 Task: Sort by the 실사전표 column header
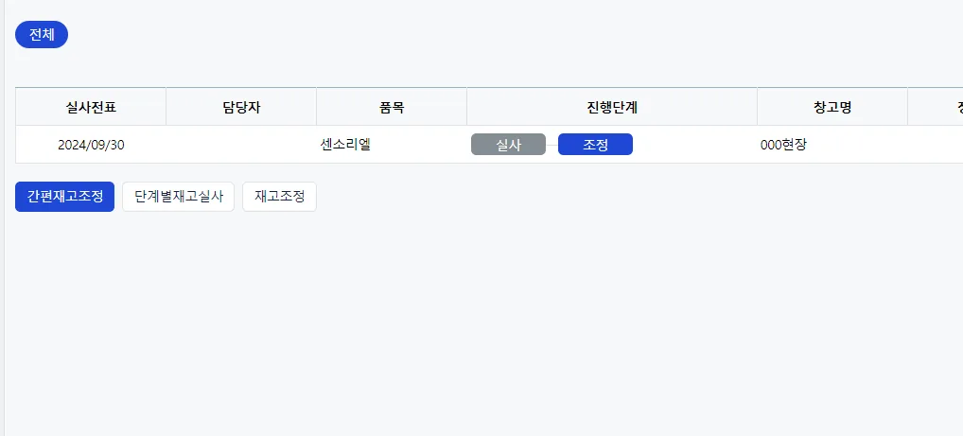tap(91, 107)
